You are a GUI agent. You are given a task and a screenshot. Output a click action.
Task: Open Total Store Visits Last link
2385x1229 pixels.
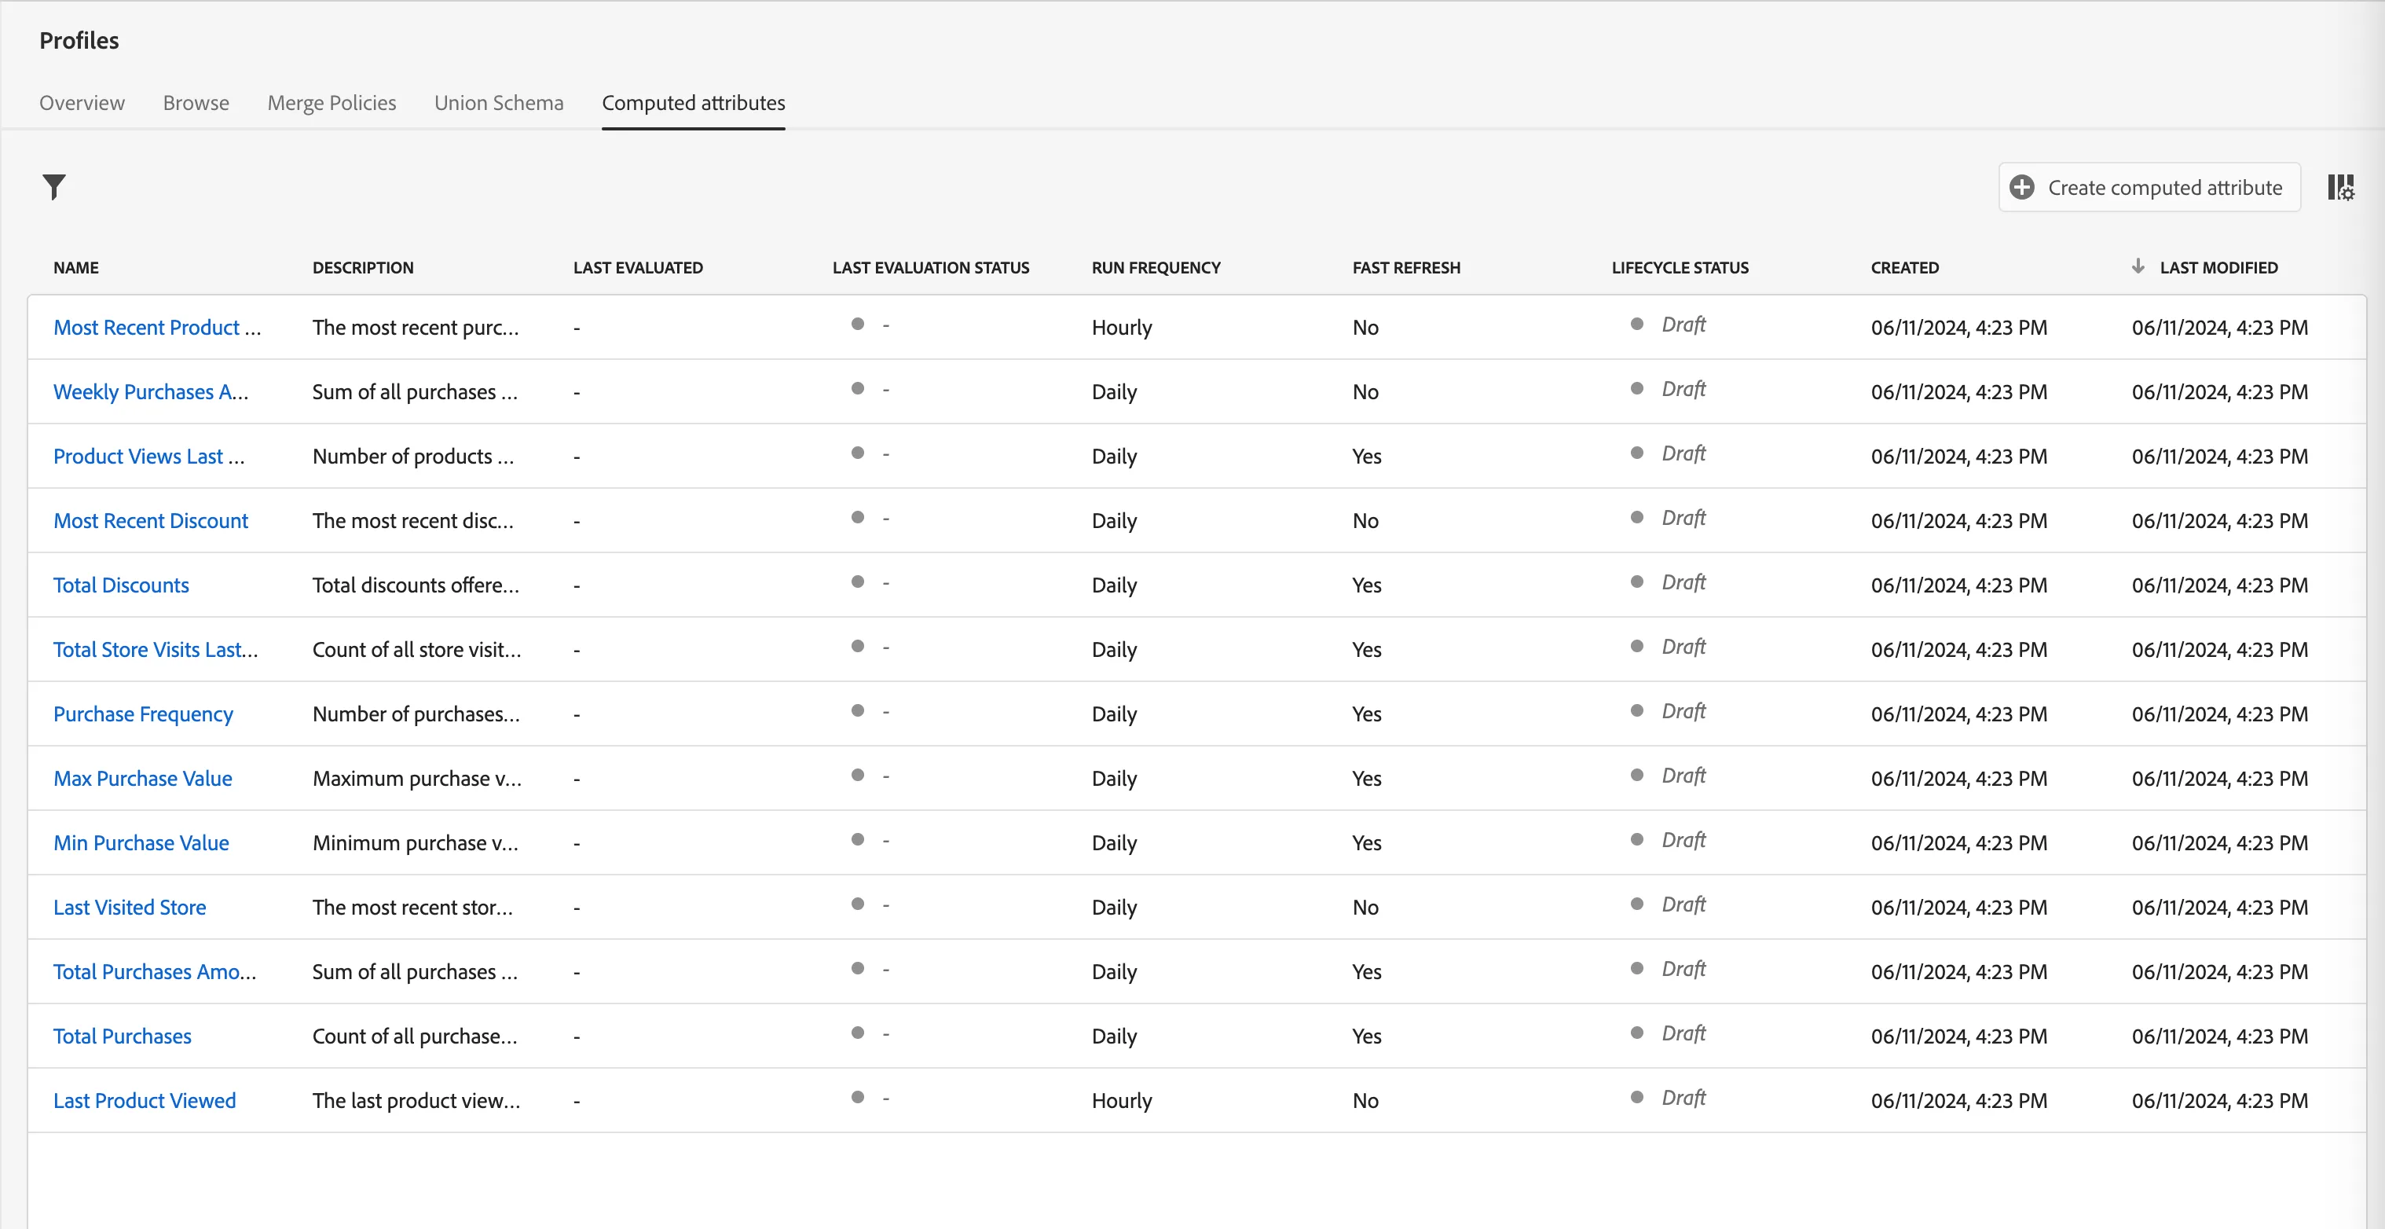[x=156, y=649]
